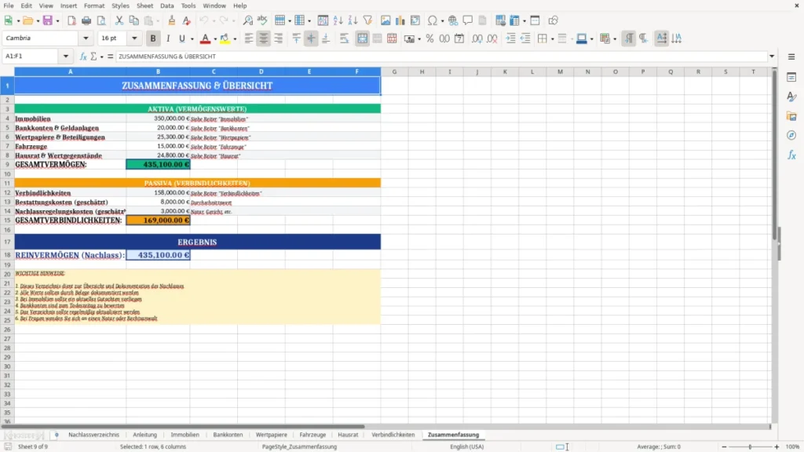Enable AutoFilter

(367, 20)
